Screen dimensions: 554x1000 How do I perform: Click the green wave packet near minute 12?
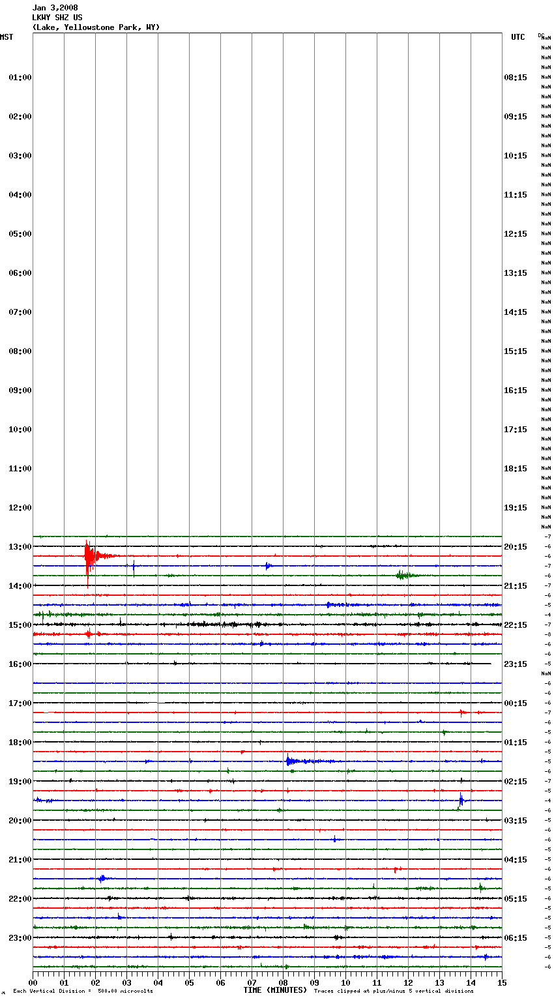pyautogui.click(x=403, y=575)
